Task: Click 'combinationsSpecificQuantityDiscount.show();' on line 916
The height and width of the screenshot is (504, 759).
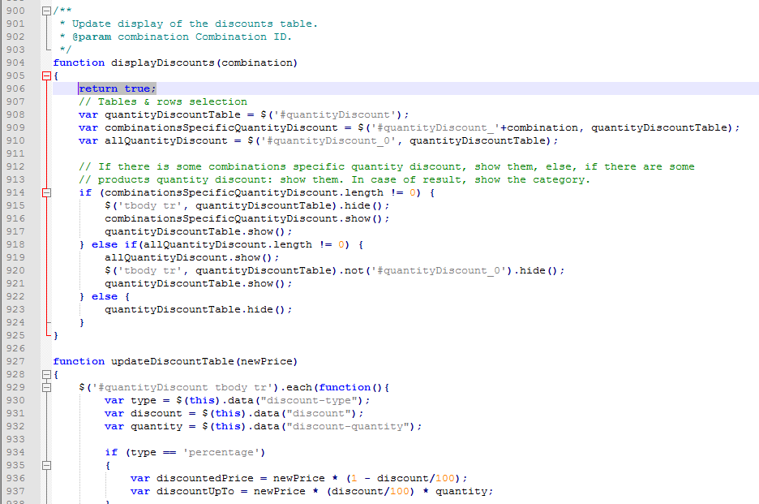Action: pyautogui.click(x=247, y=218)
